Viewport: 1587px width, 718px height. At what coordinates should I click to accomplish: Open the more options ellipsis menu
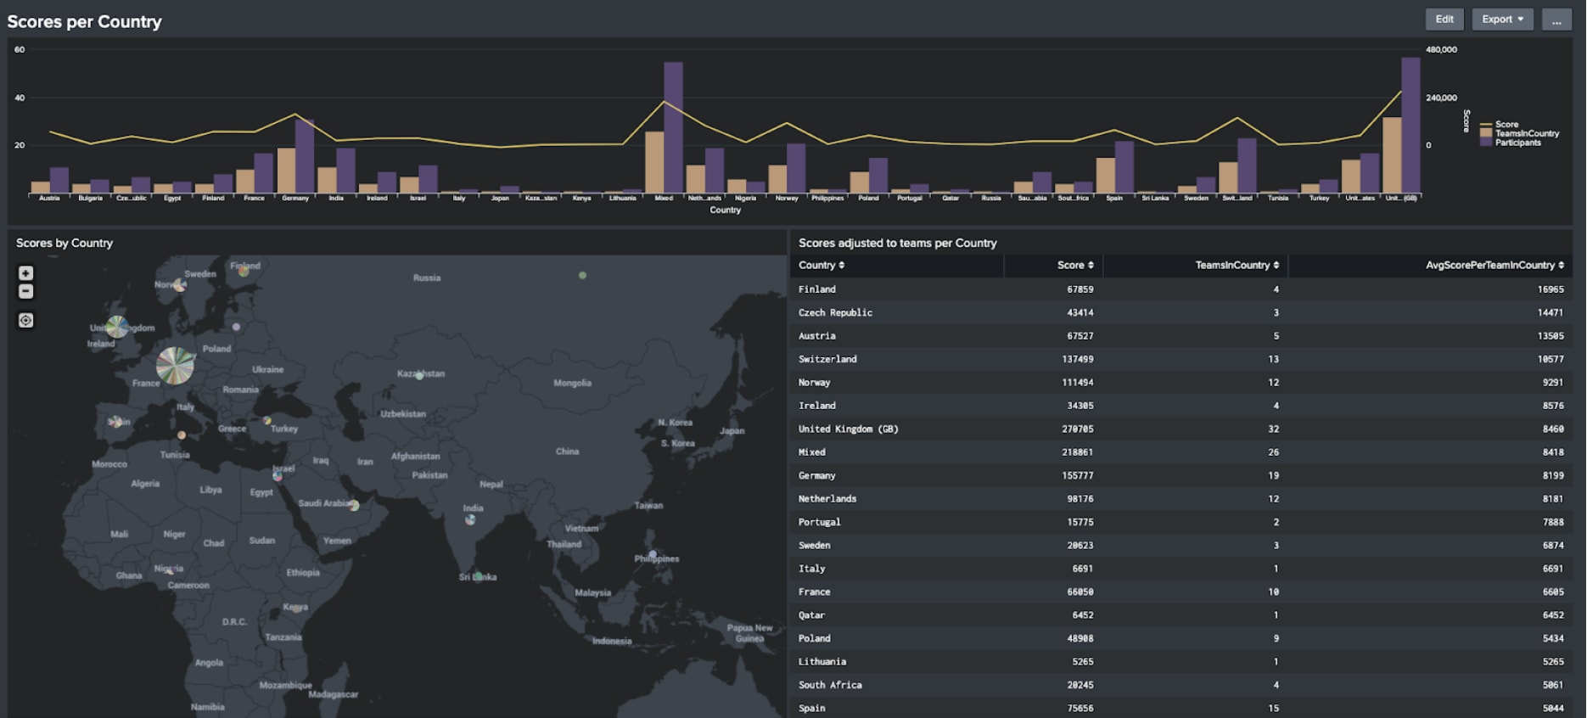[1556, 20]
